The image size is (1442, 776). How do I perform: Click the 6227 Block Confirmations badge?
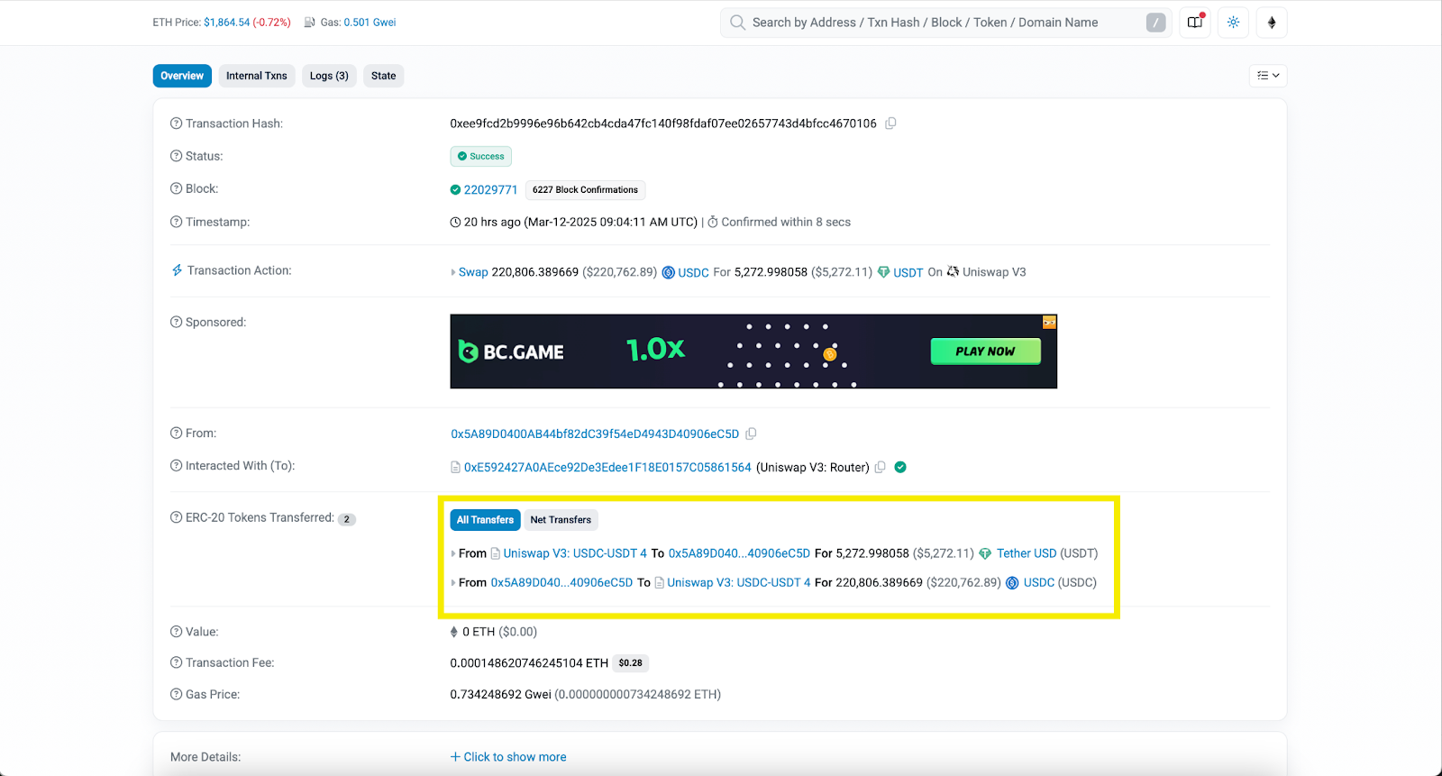pos(585,189)
